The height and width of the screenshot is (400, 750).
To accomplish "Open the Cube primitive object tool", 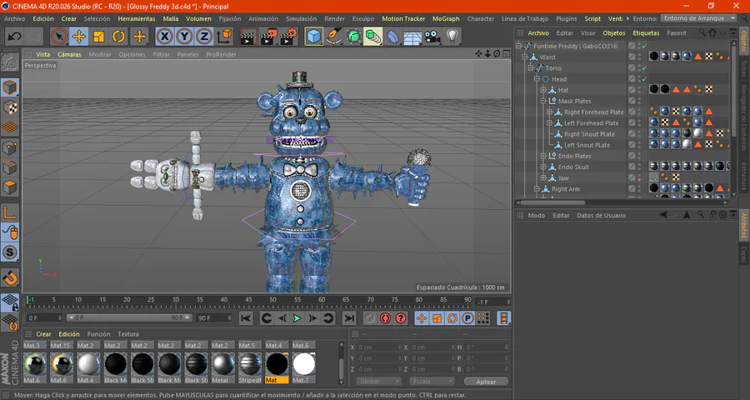I will tap(313, 36).
